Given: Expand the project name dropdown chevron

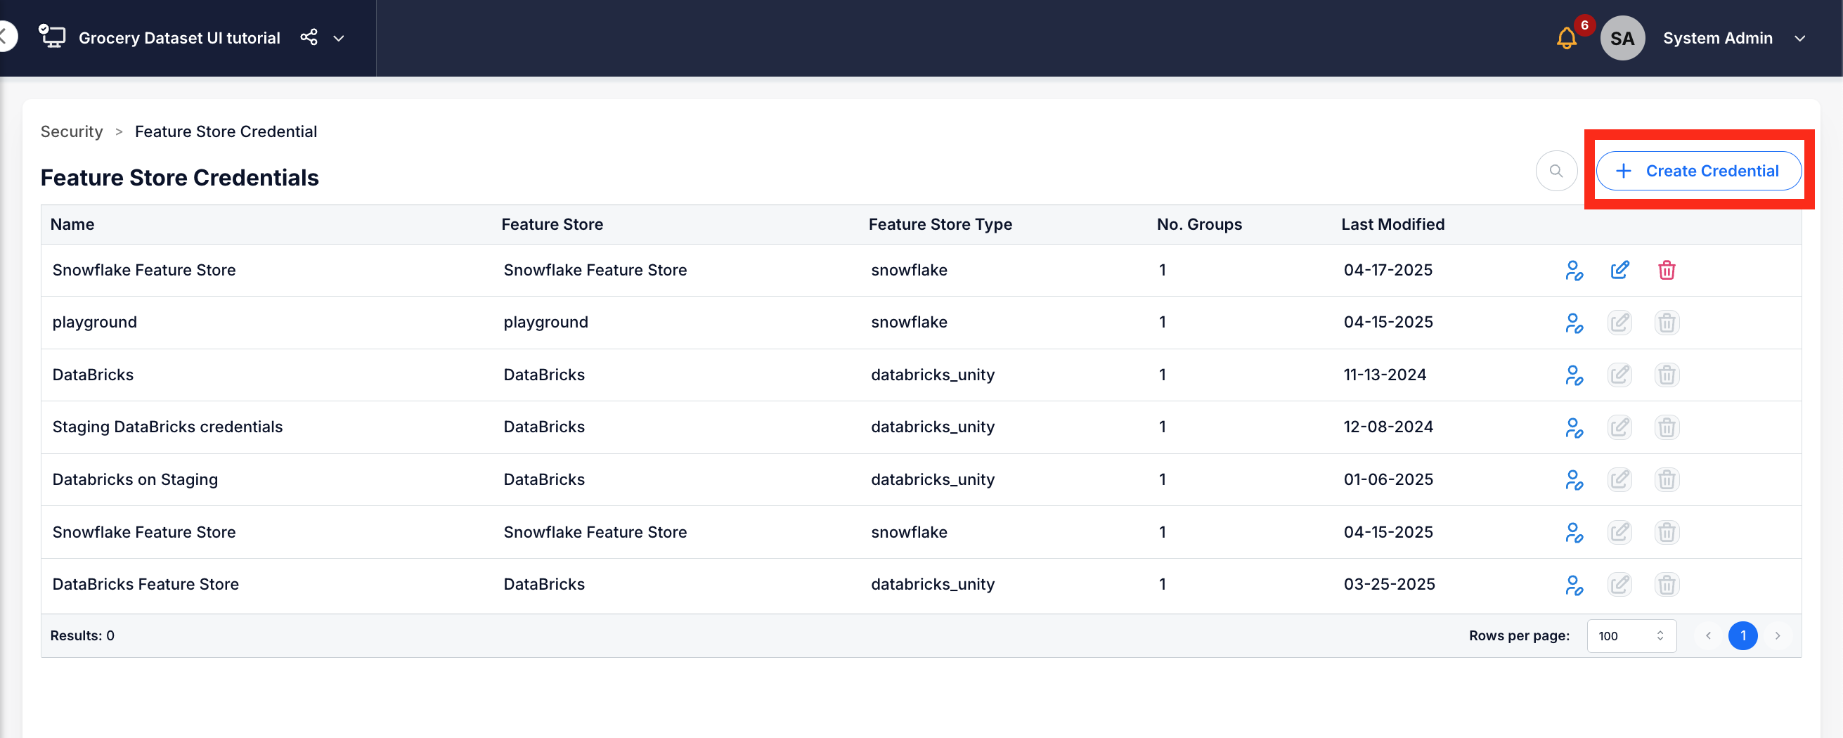Looking at the screenshot, I should [x=339, y=39].
